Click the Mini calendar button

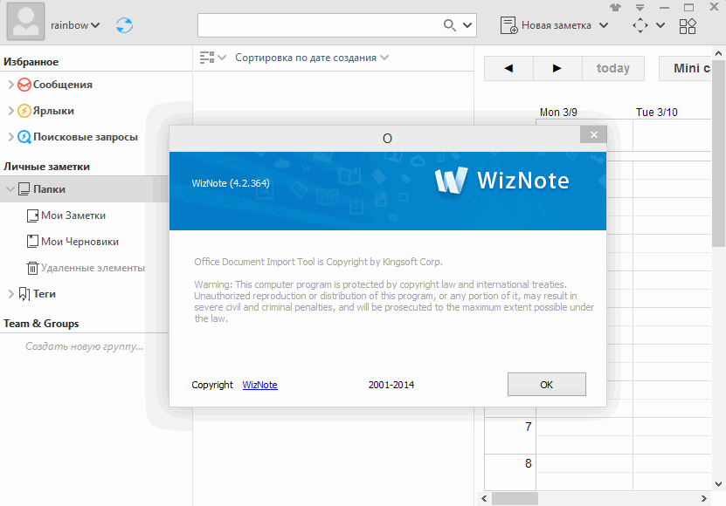(x=685, y=68)
